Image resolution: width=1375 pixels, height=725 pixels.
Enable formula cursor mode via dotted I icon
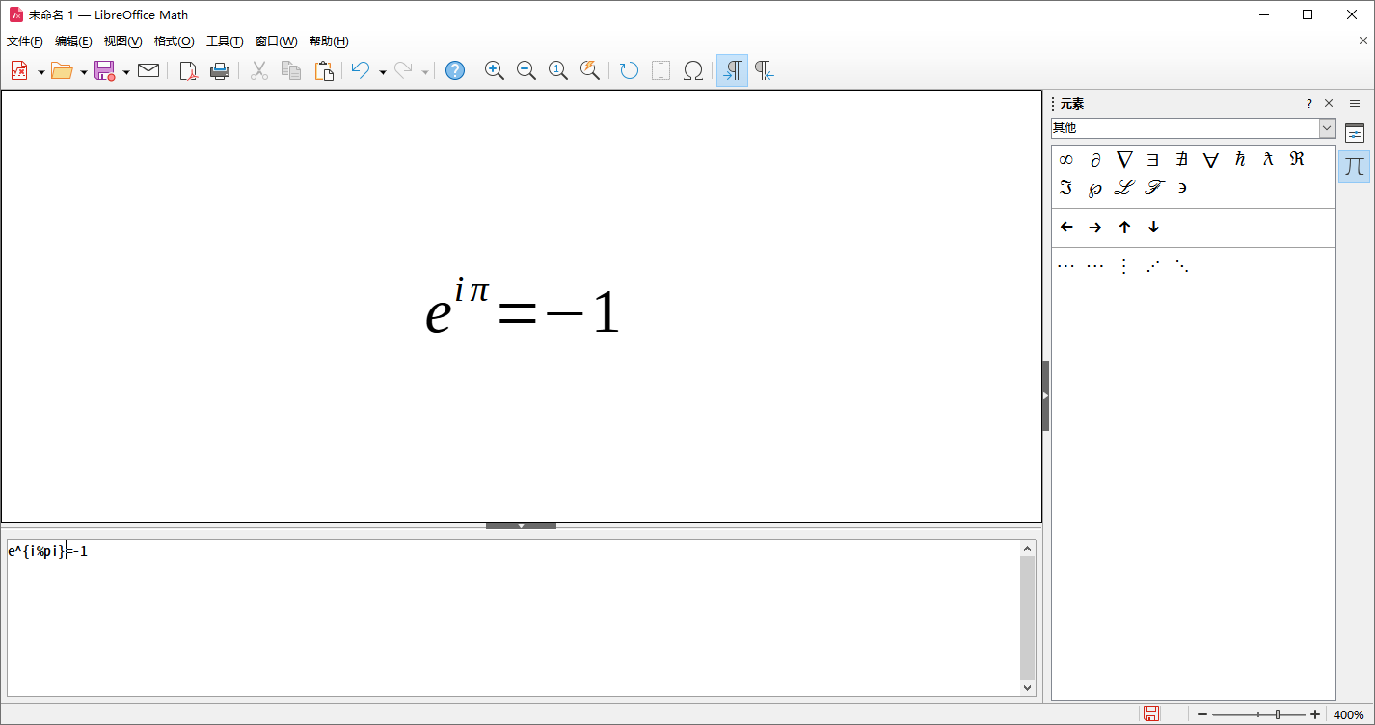(661, 69)
